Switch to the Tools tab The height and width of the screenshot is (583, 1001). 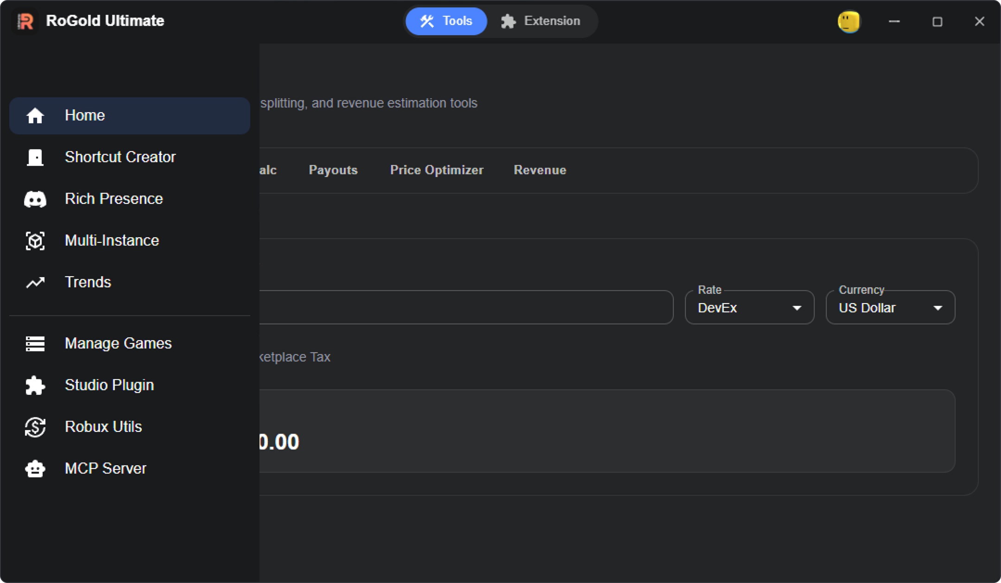point(446,21)
